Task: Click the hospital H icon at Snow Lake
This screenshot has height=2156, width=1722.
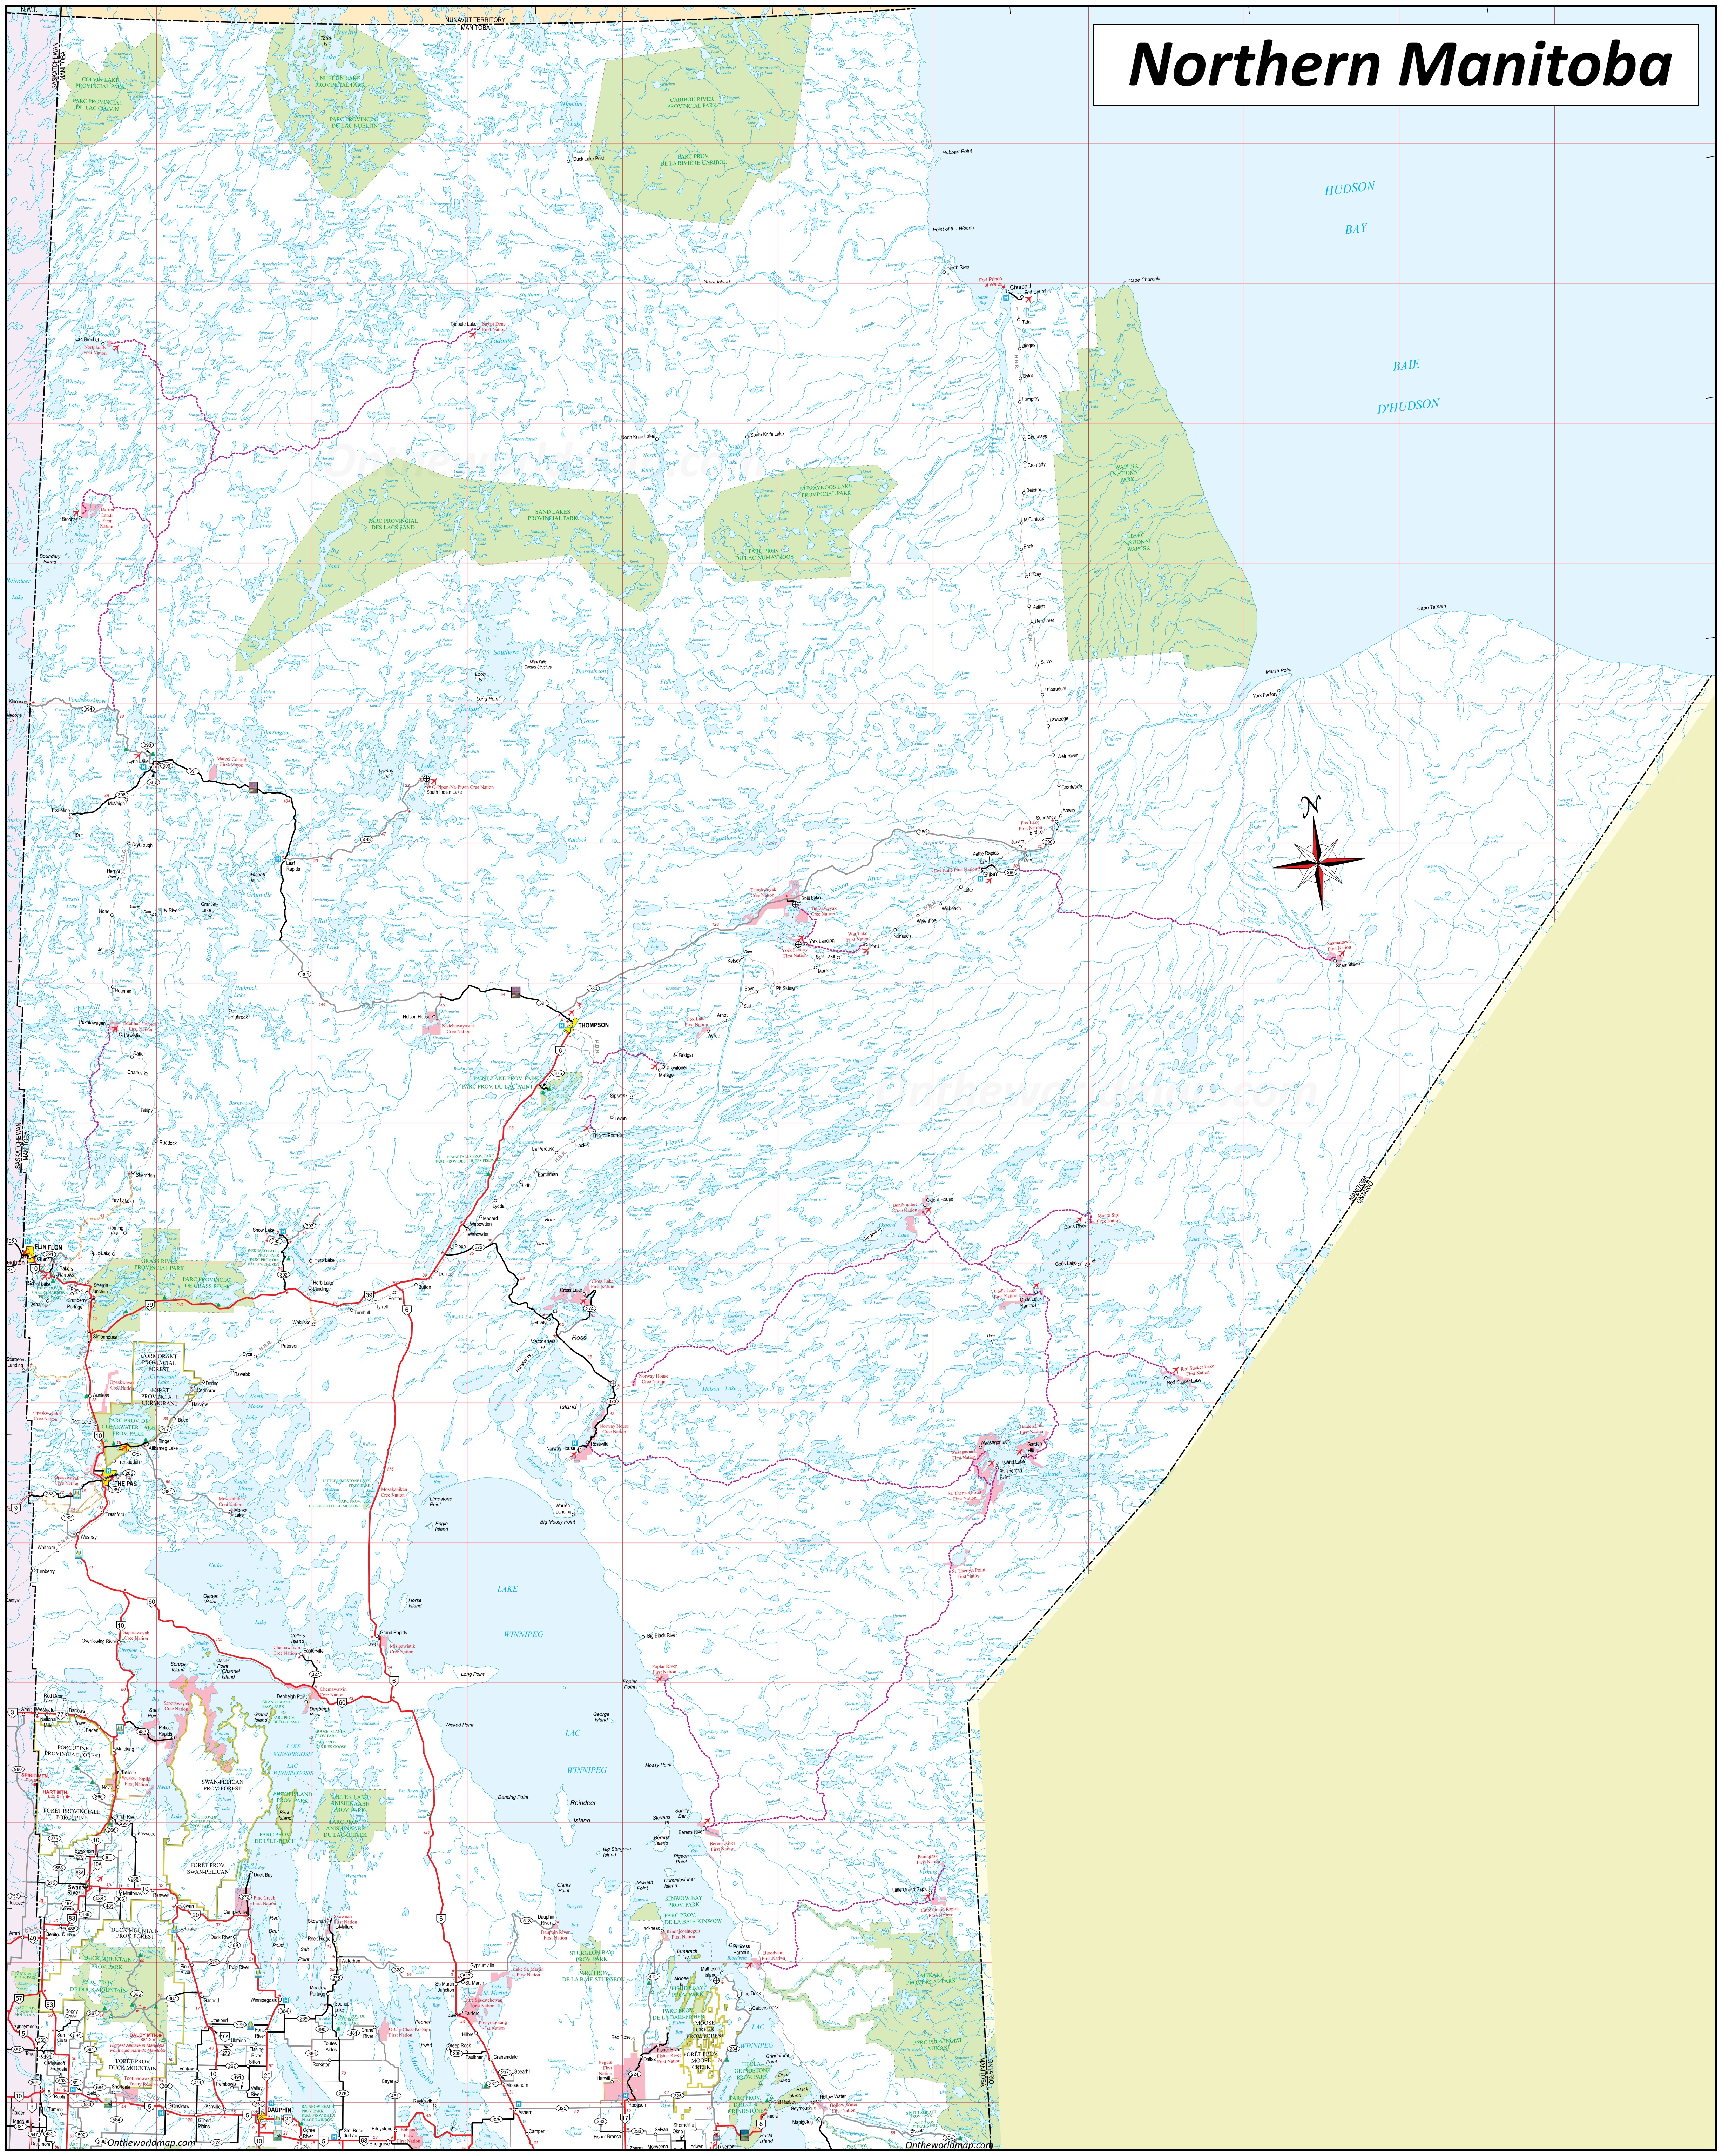Action: [283, 1232]
